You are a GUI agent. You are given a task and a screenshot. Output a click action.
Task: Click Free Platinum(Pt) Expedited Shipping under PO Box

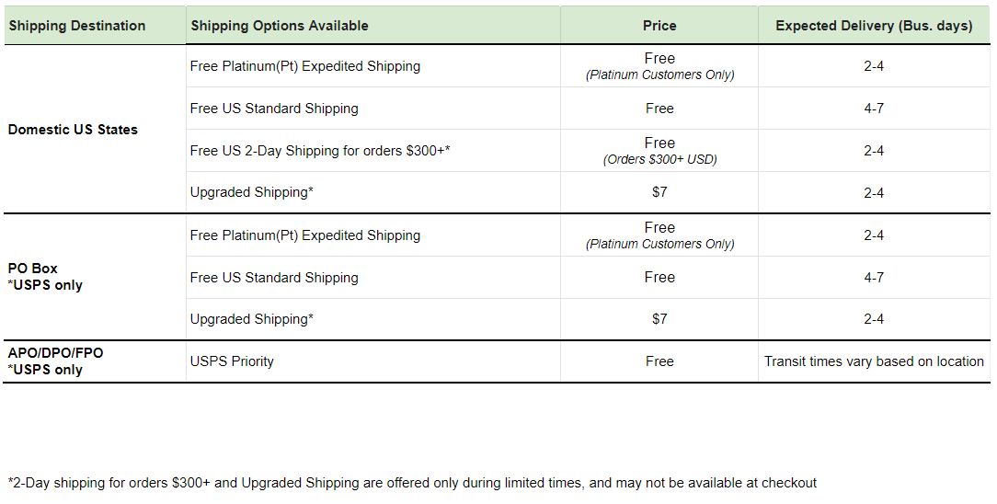305,235
